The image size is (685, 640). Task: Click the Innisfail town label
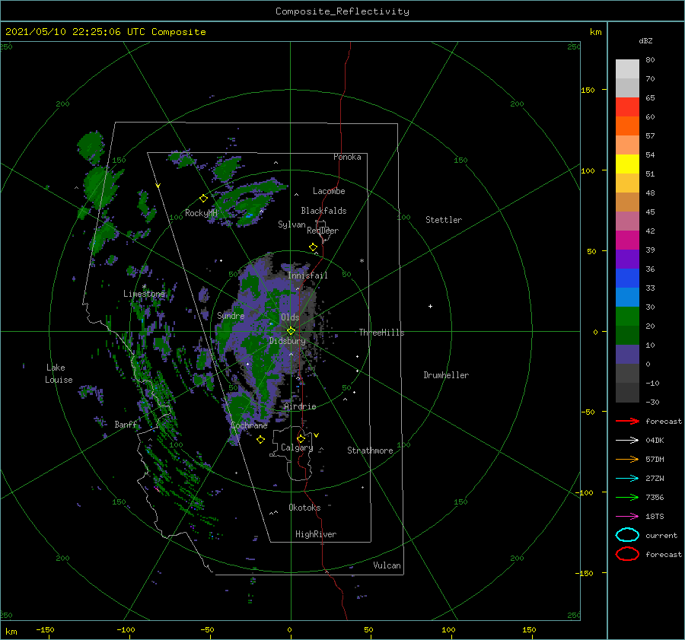coord(307,275)
